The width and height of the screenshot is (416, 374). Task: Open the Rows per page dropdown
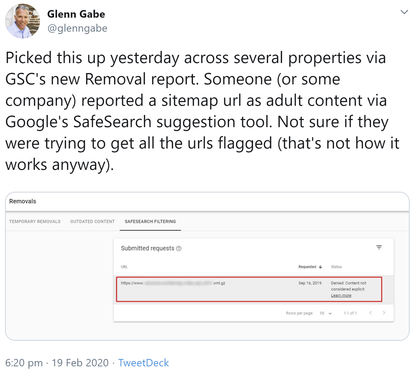330,313
